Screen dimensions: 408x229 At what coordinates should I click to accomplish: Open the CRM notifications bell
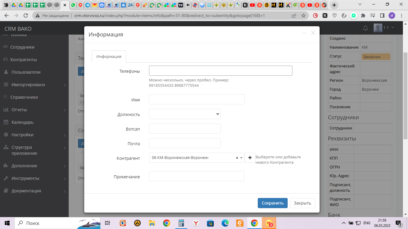[x=365, y=28]
